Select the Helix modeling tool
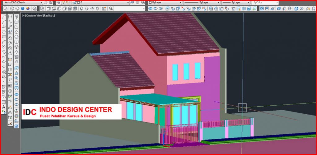Screen dimensions: 317x155 pyautogui.click(x=17, y=57)
